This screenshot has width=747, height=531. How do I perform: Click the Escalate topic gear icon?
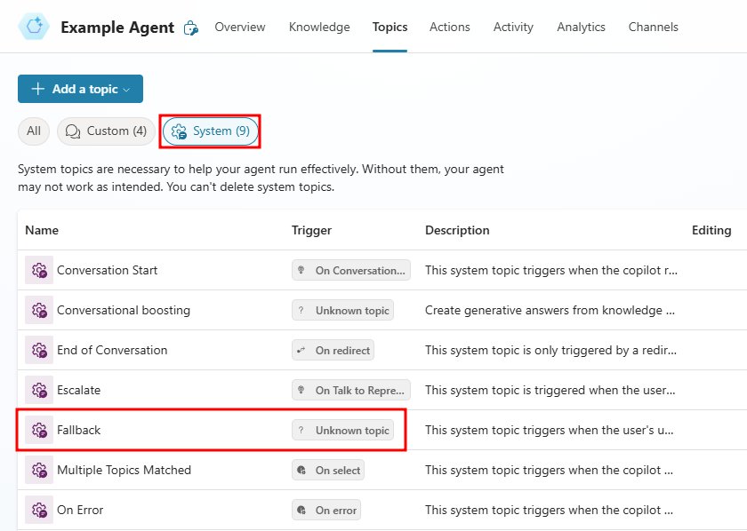pos(39,390)
